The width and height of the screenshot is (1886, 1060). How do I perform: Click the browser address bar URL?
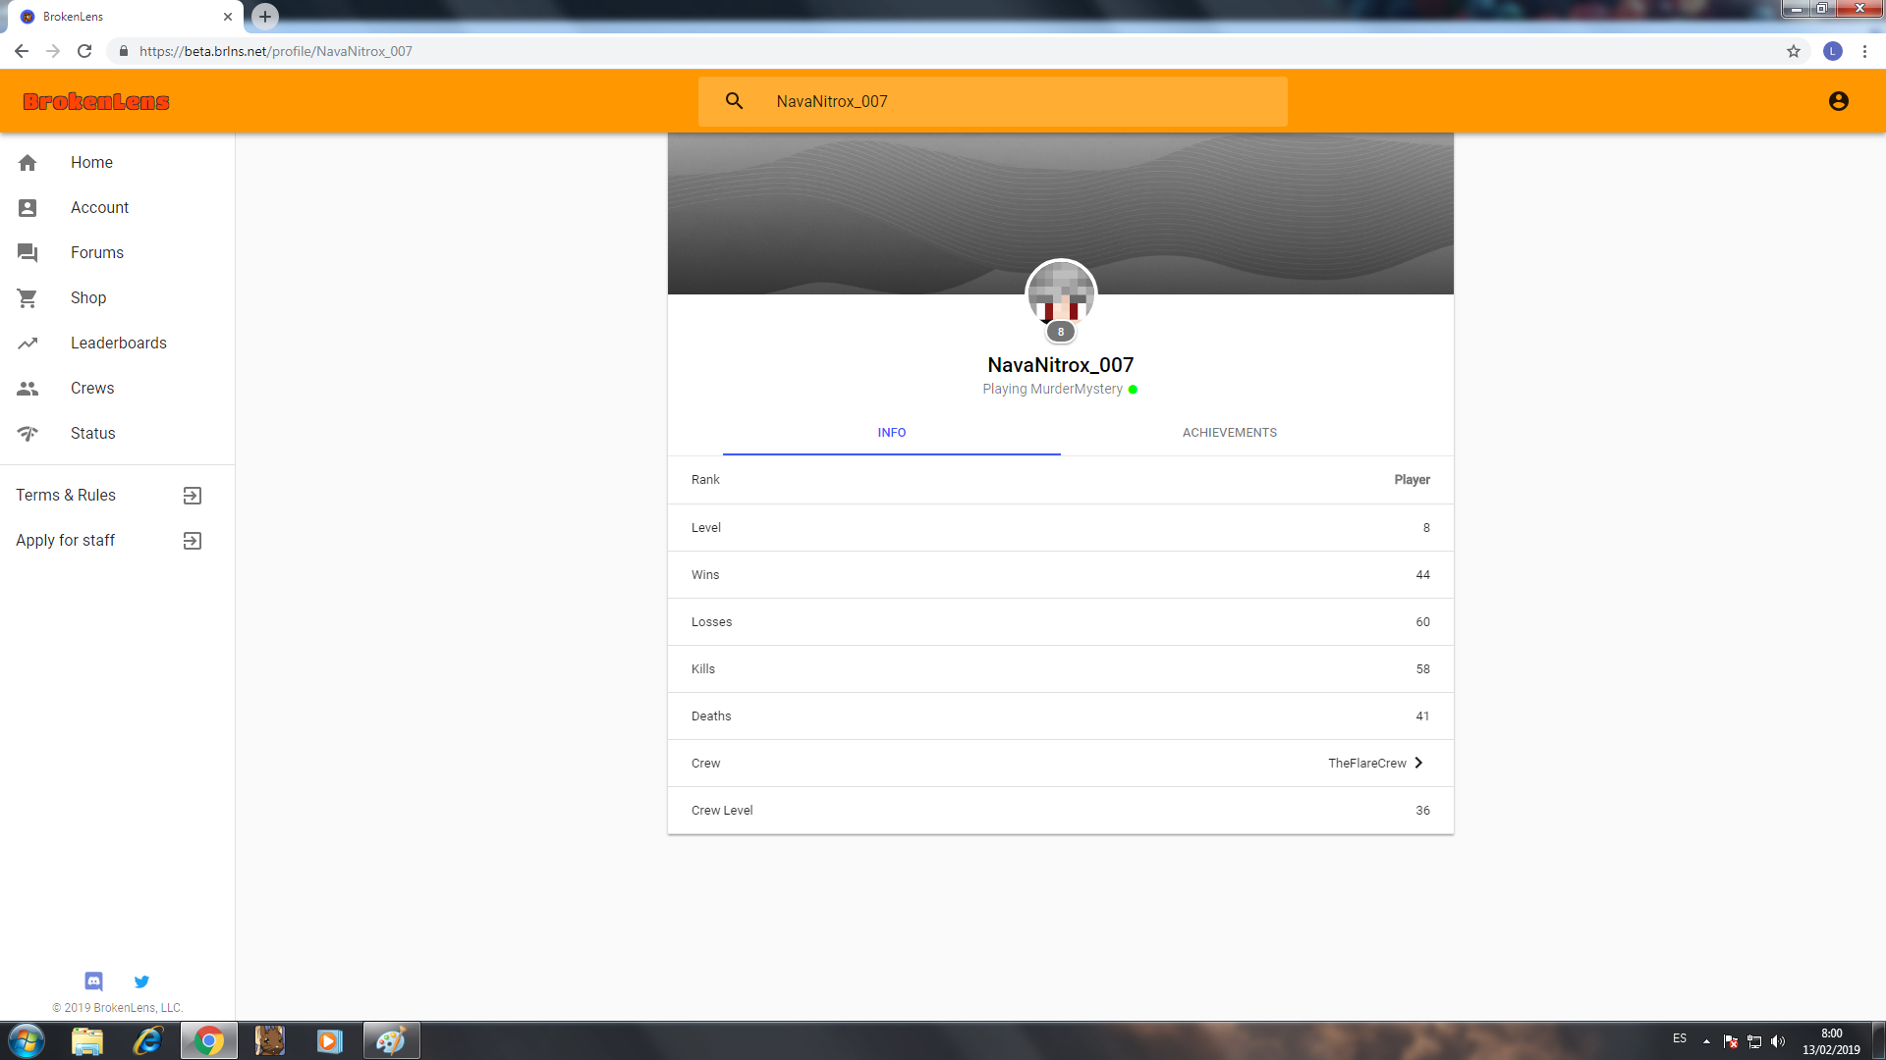click(x=276, y=51)
